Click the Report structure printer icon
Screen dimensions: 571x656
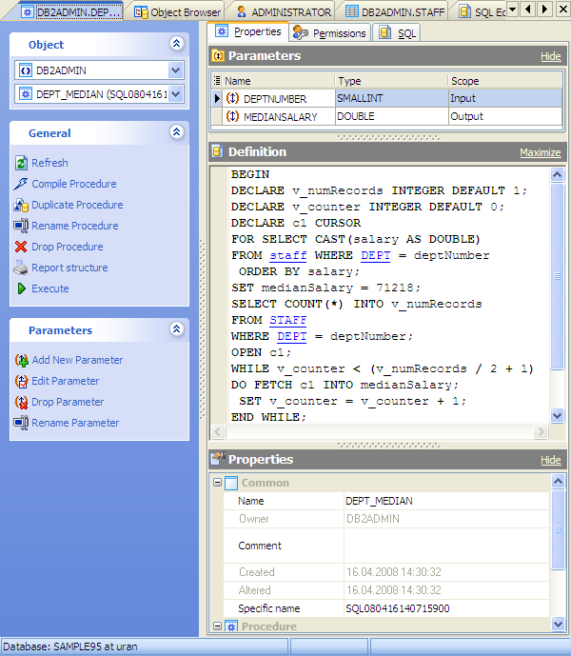coord(22,268)
